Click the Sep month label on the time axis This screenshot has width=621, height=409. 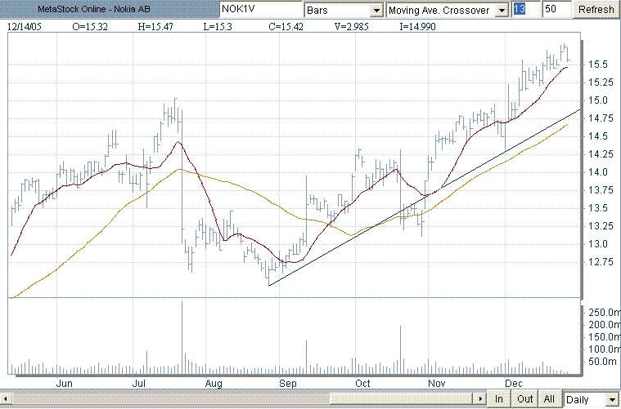pyautogui.click(x=288, y=383)
